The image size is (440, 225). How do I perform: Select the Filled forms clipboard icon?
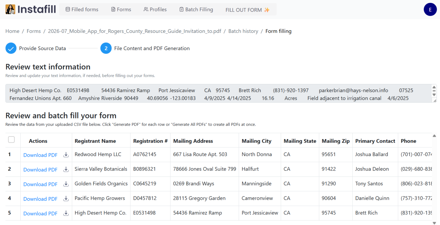(x=68, y=9)
